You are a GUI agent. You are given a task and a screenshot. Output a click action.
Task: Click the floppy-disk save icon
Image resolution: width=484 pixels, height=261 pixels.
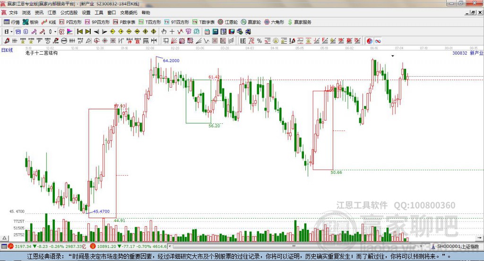(x=232, y=32)
